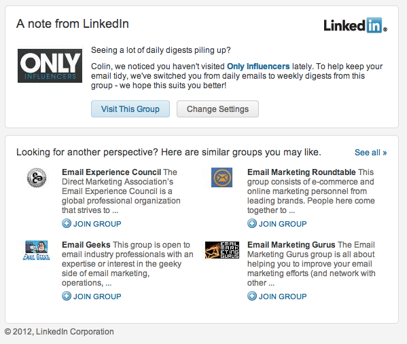407x344 pixels.
Task: Click plus icon to join Email Marketing Roundtable
Action: (x=252, y=223)
